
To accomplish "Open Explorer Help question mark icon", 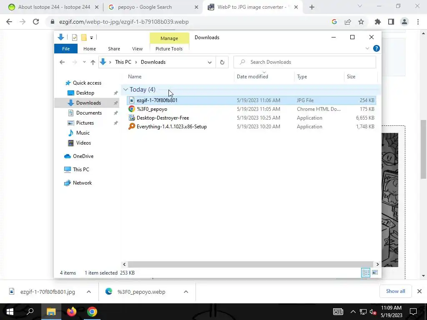I will point(377,48).
